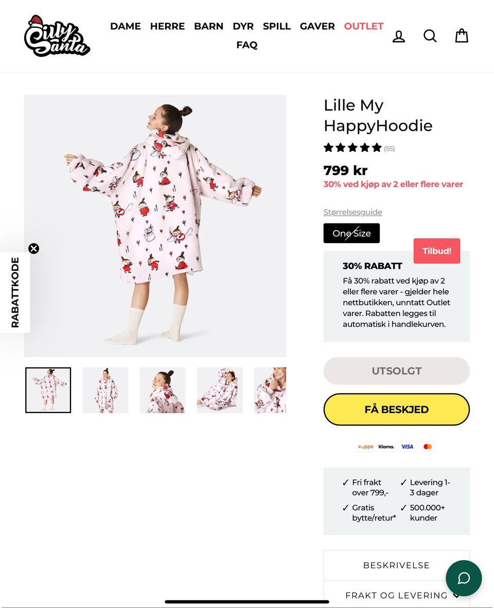The image size is (494, 608).
Task: Select the One Size option
Action: (351, 233)
